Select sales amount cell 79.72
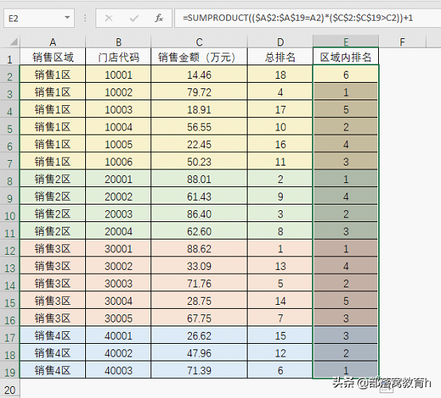Viewport: 441px width, 398px height. [x=199, y=92]
